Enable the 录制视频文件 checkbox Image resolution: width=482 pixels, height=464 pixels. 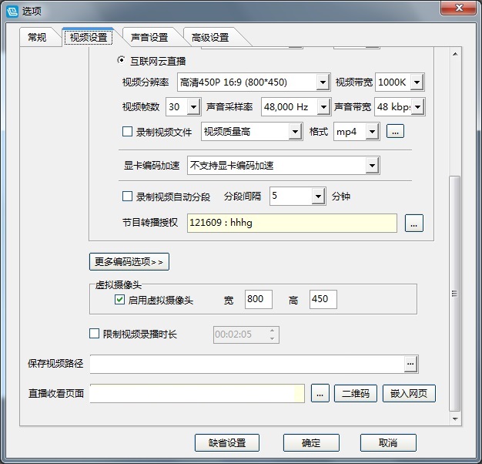[x=127, y=132]
